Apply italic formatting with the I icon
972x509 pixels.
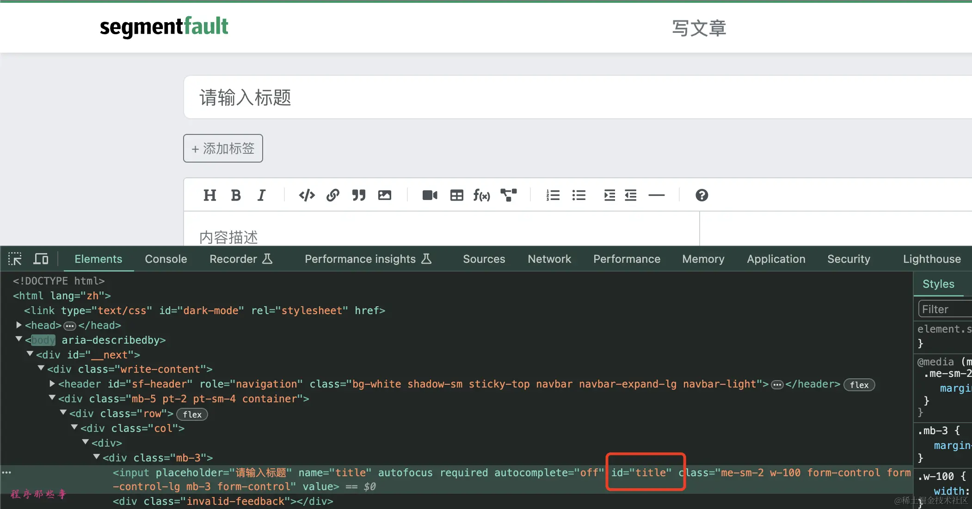[261, 195]
